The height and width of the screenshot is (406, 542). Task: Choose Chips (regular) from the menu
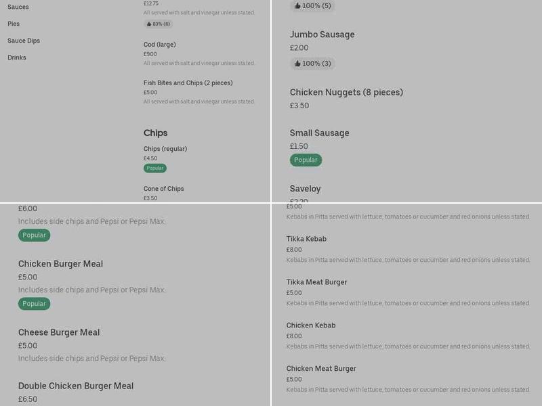click(165, 149)
